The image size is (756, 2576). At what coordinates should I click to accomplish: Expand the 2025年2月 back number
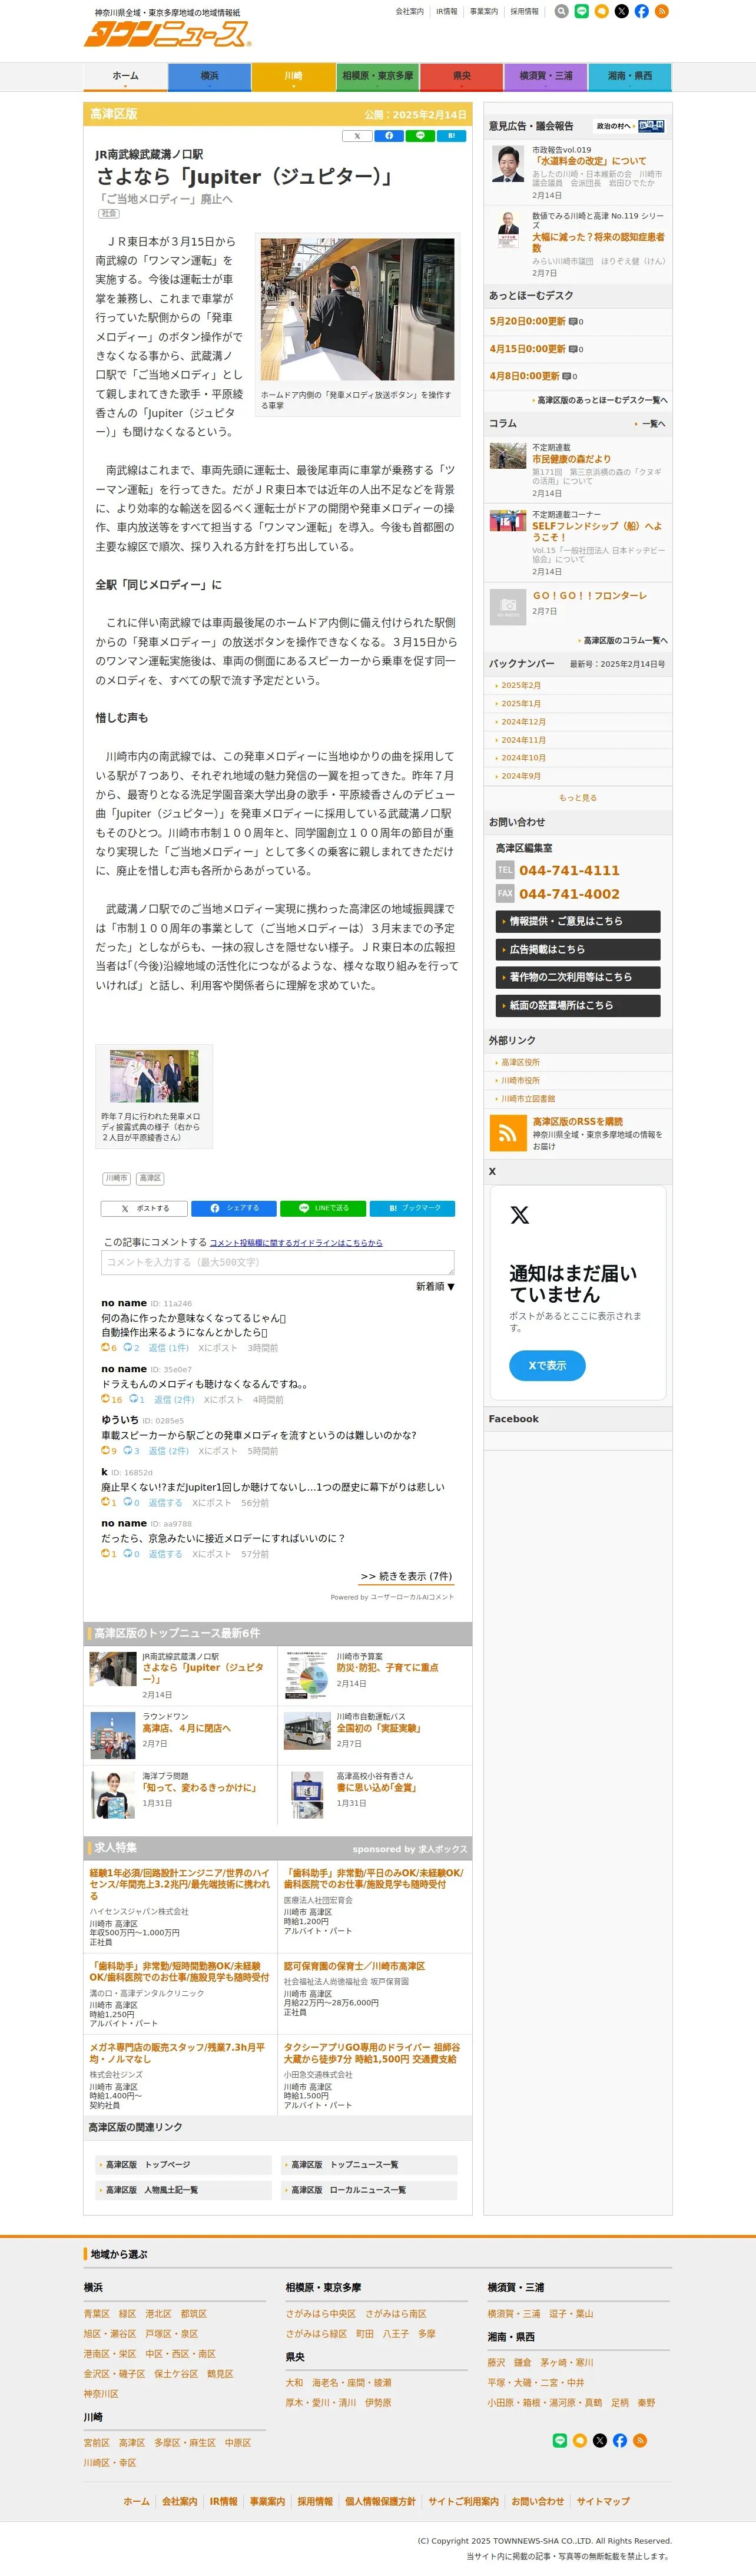pos(521,686)
